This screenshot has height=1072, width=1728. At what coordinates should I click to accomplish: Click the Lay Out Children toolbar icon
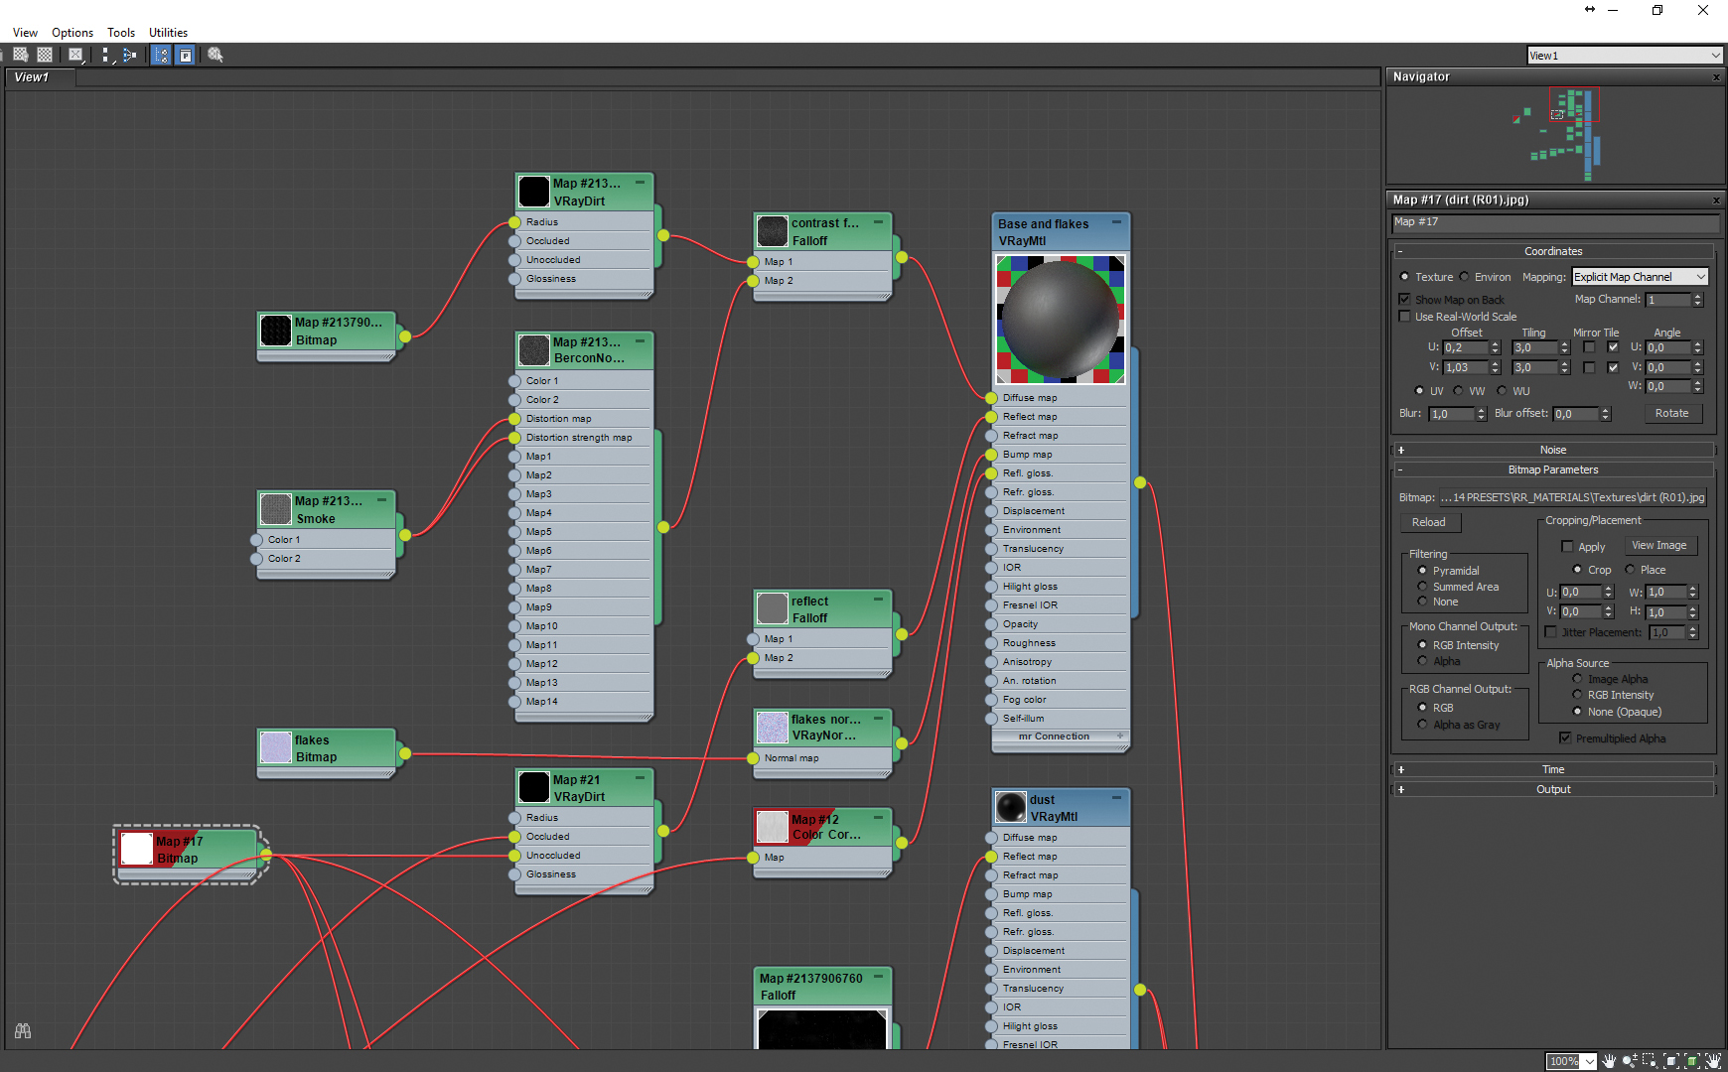point(129,55)
